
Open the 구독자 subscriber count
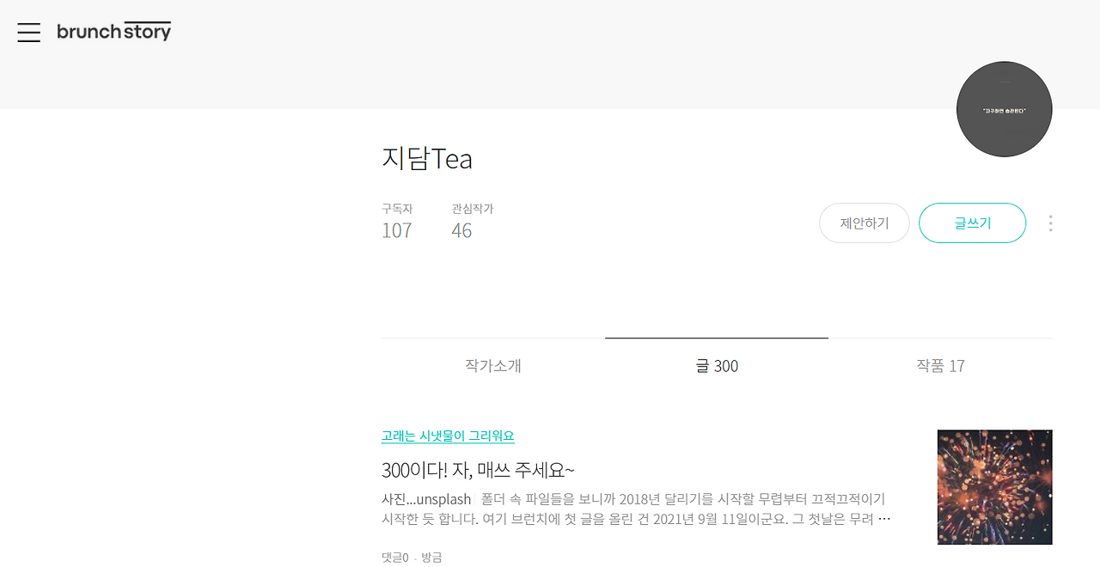[396, 222]
